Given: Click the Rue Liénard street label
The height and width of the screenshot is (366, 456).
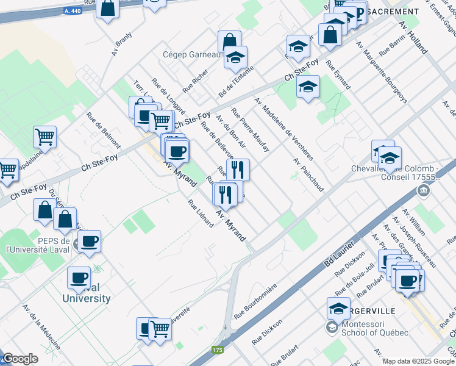Looking at the screenshot, I should pos(201,213).
